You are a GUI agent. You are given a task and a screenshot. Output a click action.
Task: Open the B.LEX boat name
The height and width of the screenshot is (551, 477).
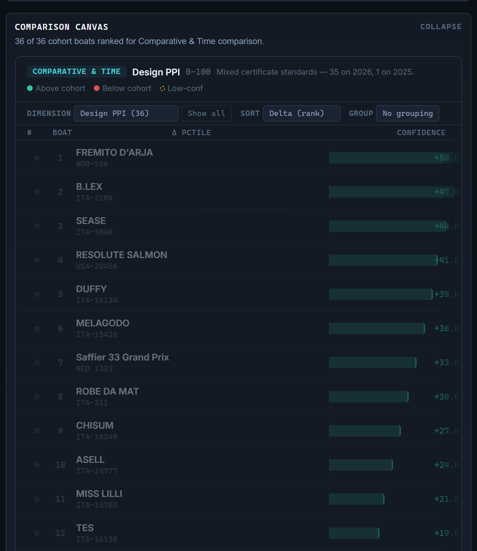[89, 187]
